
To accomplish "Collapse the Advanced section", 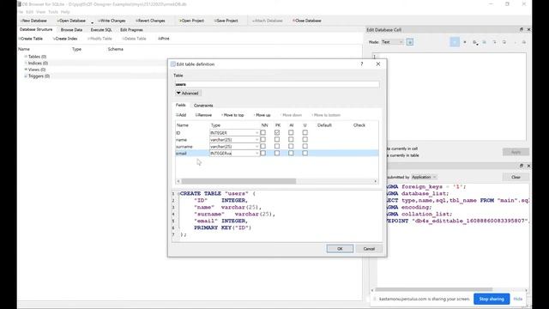I will point(188,94).
